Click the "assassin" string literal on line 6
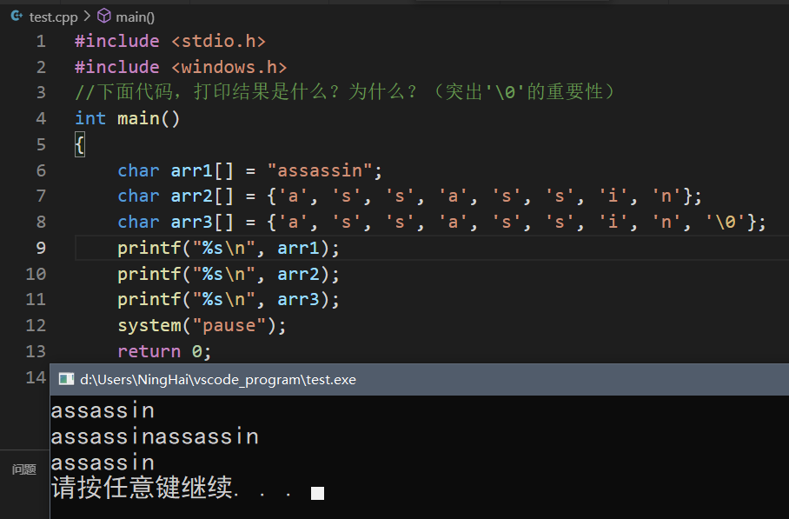The width and height of the screenshot is (789, 519). pos(320,170)
